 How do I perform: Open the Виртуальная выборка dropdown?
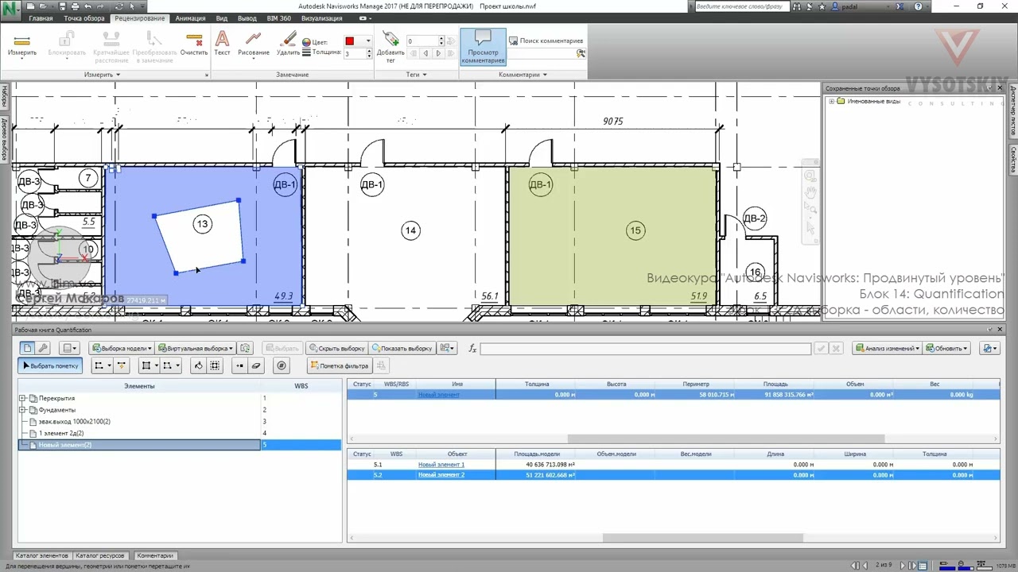tap(196, 348)
